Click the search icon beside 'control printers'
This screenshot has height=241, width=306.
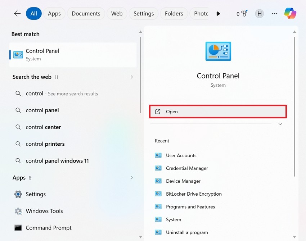pyautogui.click(x=18, y=144)
